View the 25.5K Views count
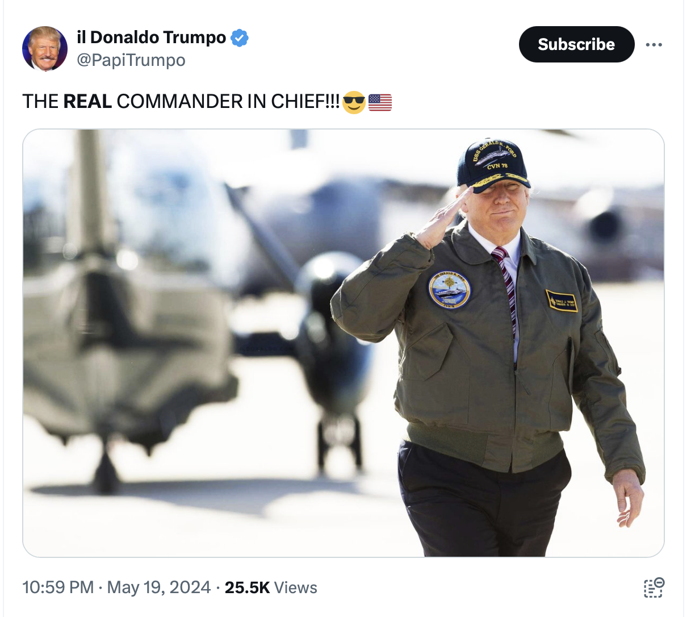 pyautogui.click(x=271, y=587)
